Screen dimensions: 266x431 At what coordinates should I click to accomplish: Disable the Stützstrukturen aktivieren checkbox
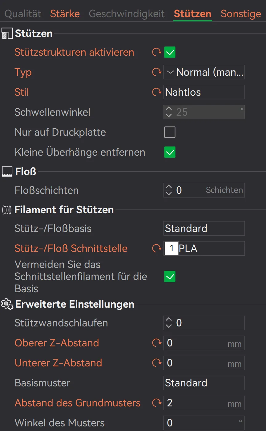pos(170,52)
